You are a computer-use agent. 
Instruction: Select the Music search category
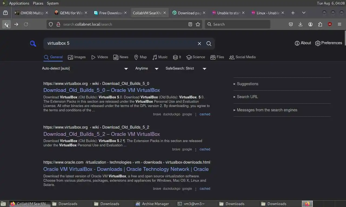coord(160,57)
